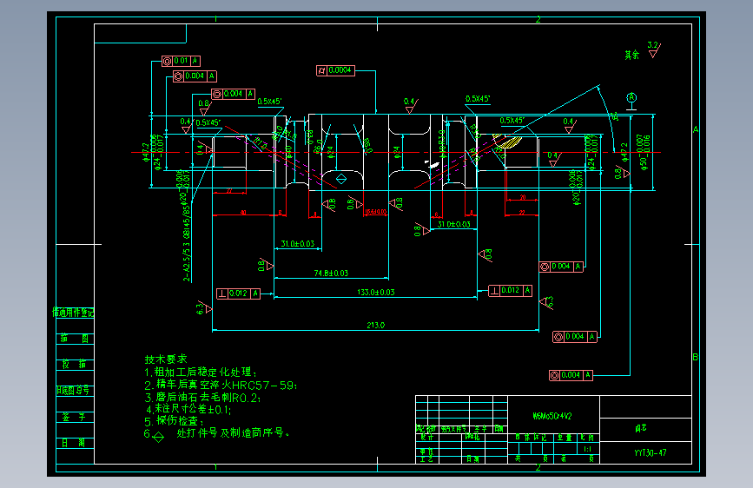
Task: Select the 133.0±0.03 dimension text
Action: click(375, 292)
